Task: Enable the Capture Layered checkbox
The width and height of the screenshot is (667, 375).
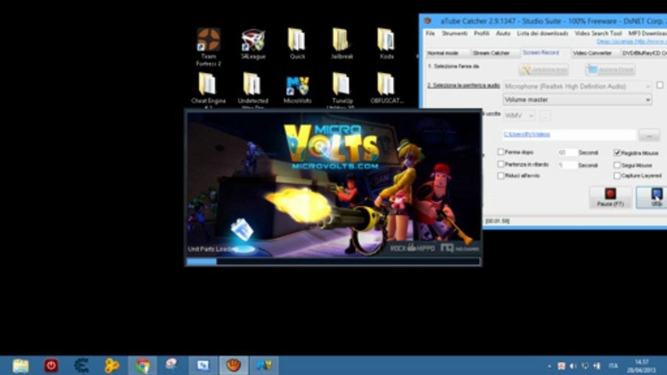Action: [x=617, y=176]
